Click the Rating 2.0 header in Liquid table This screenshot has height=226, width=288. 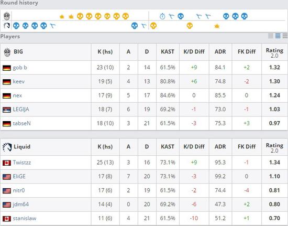pos(274,148)
